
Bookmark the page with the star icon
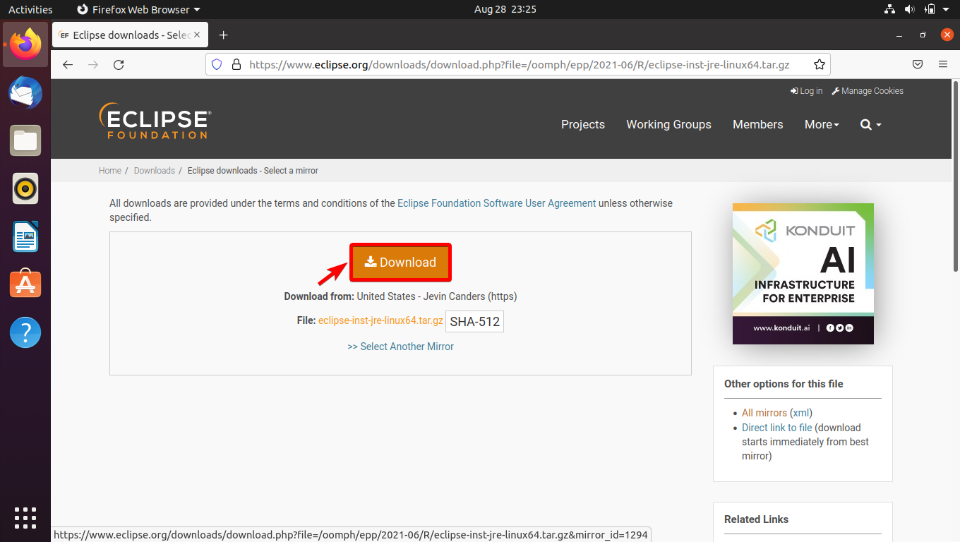click(819, 64)
